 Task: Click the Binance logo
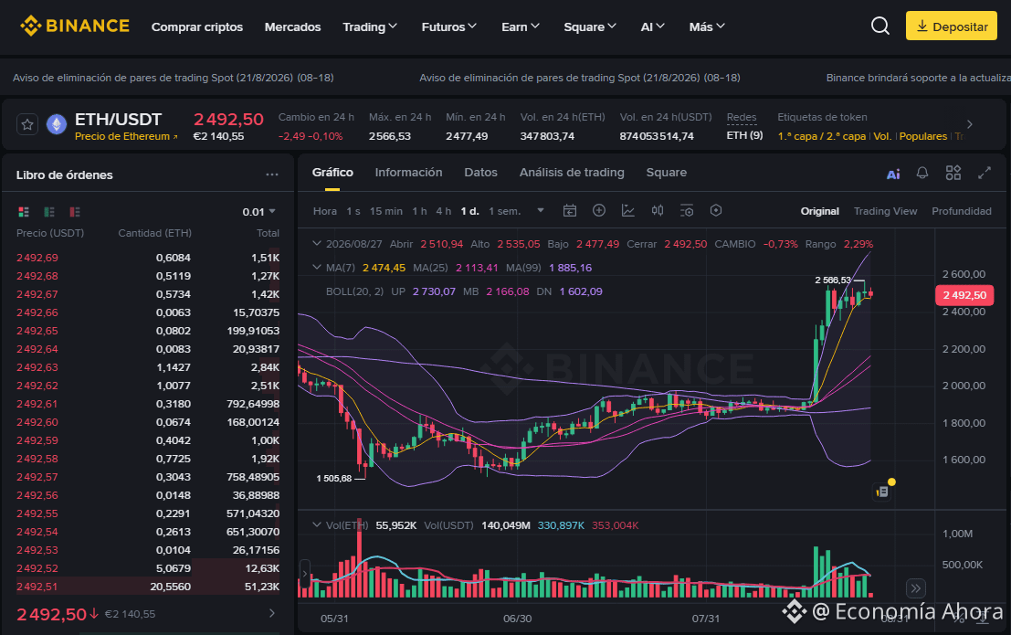75,26
